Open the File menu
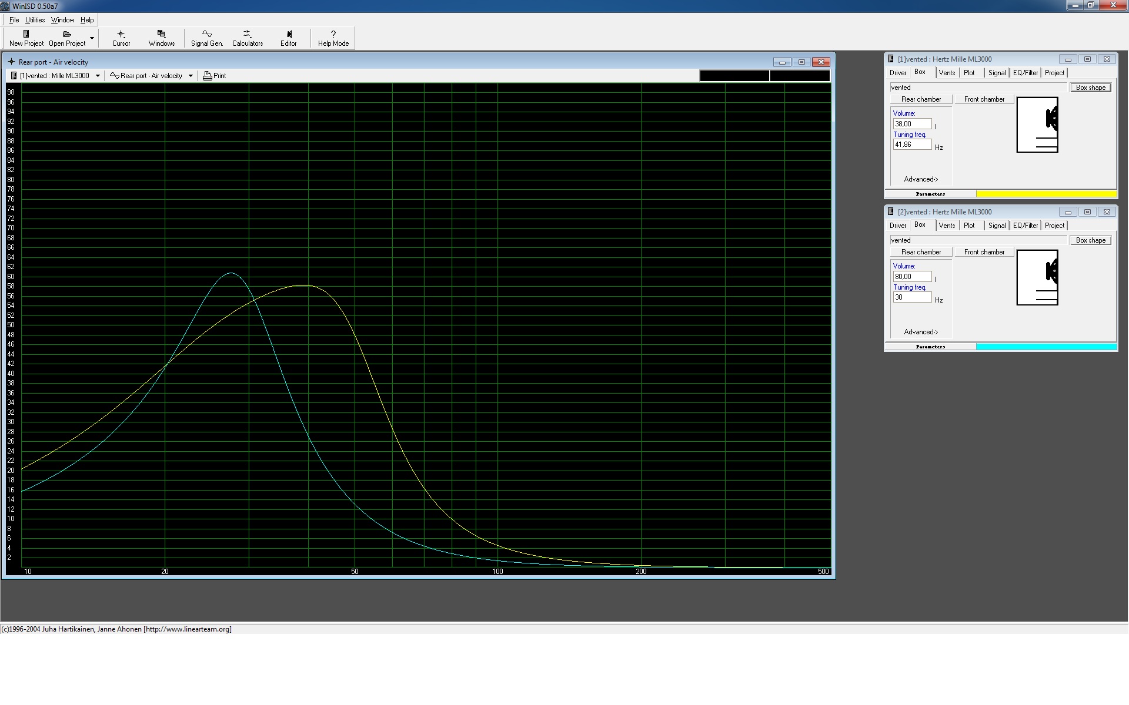This screenshot has width=1129, height=705. tap(14, 20)
